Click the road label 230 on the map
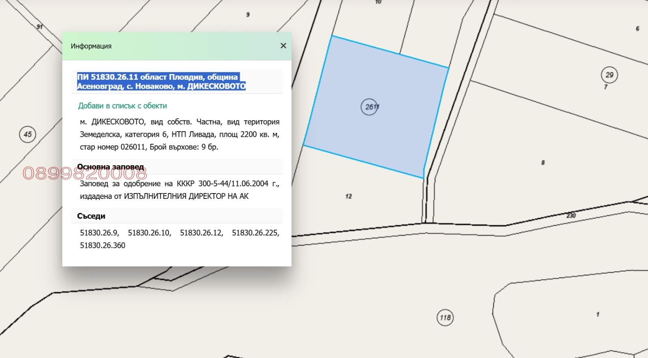The image size is (648, 358). point(571,215)
